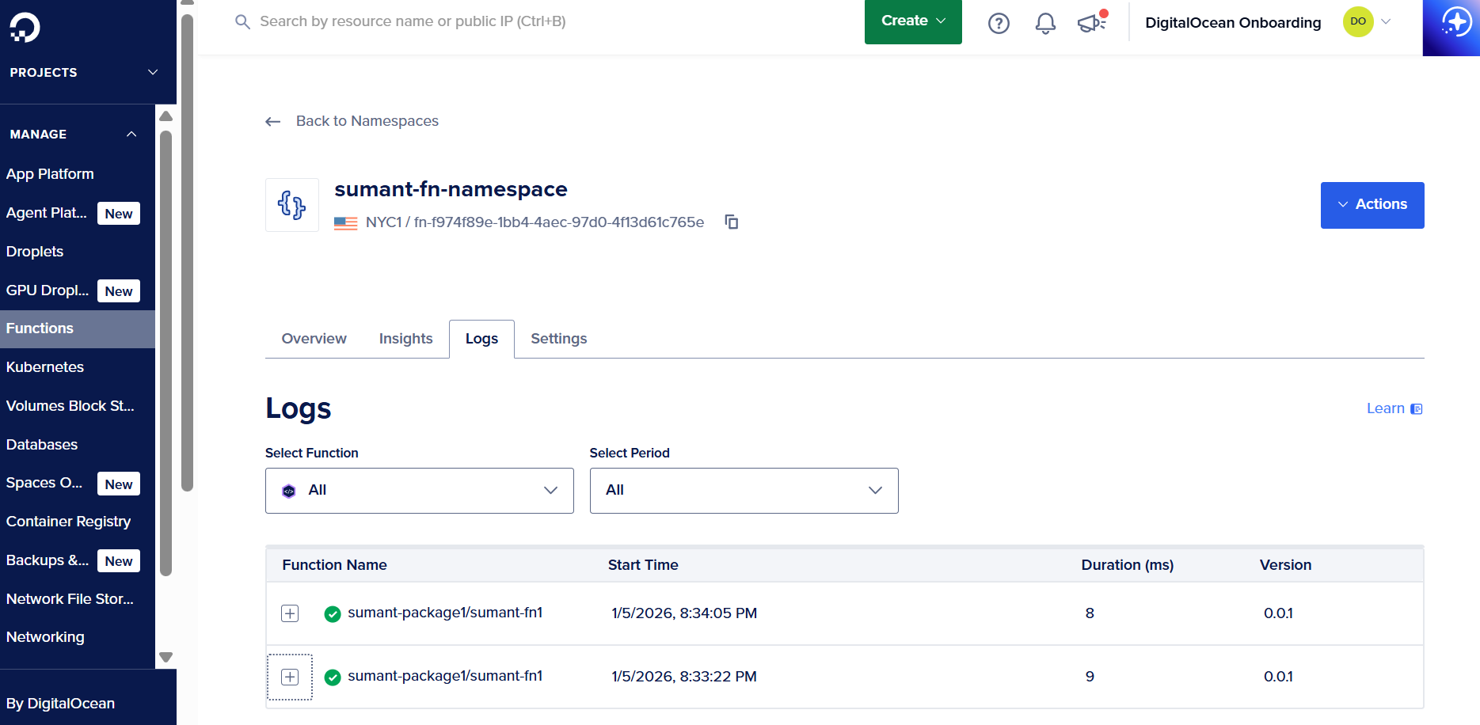Viewport: 1480px width, 725px height.
Task: Open the Select Function dropdown
Action: pyautogui.click(x=419, y=491)
